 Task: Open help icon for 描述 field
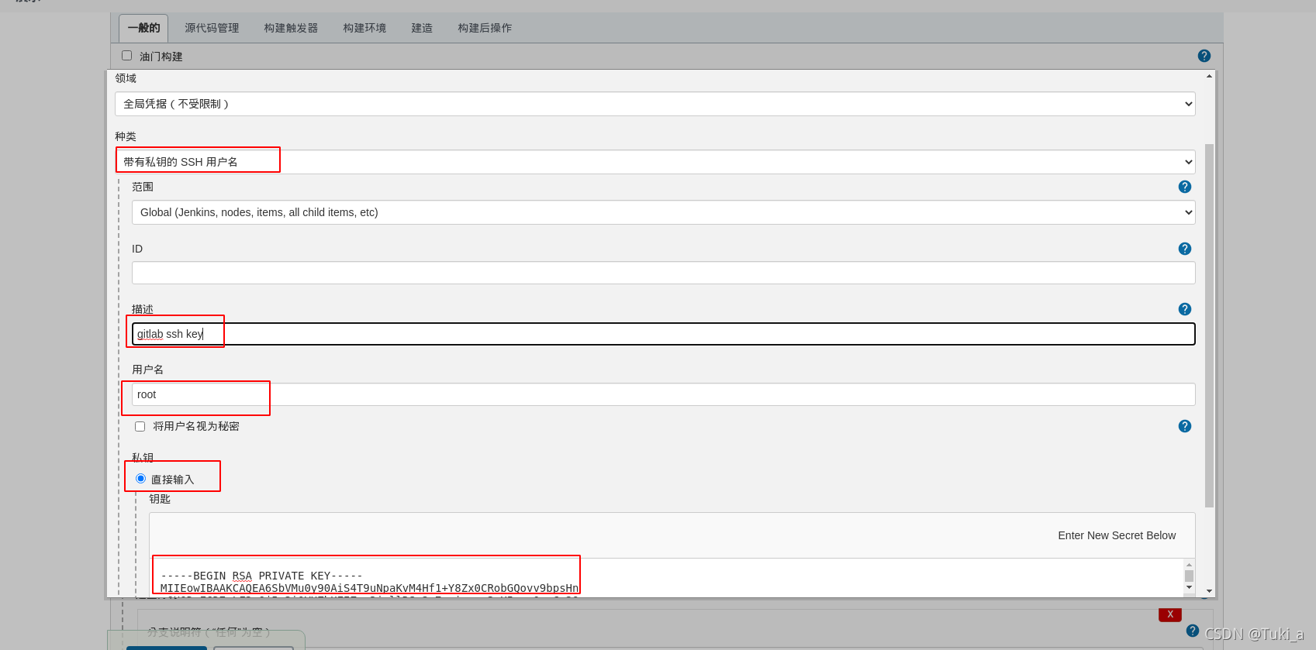1184,309
